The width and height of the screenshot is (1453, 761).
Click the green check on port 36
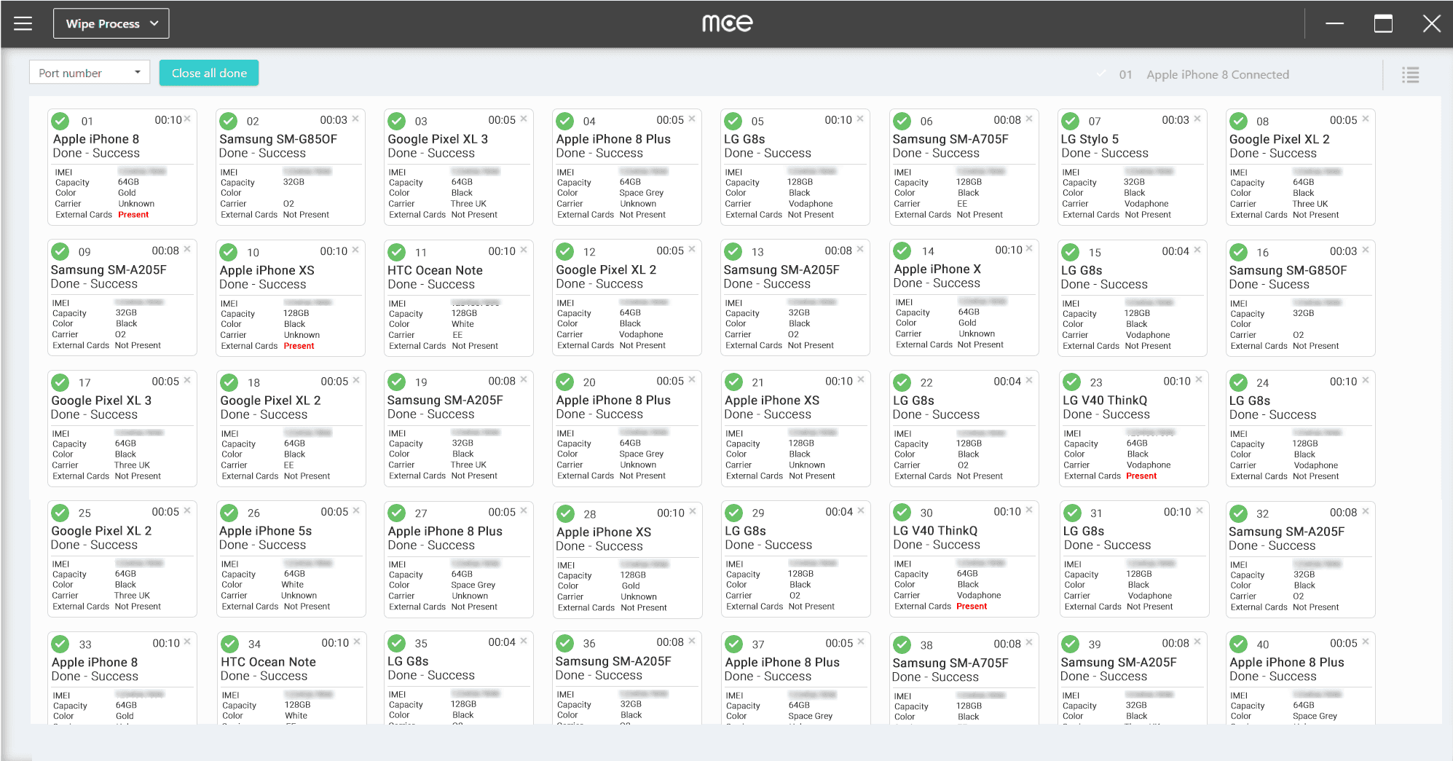click(x=564, y=643)
